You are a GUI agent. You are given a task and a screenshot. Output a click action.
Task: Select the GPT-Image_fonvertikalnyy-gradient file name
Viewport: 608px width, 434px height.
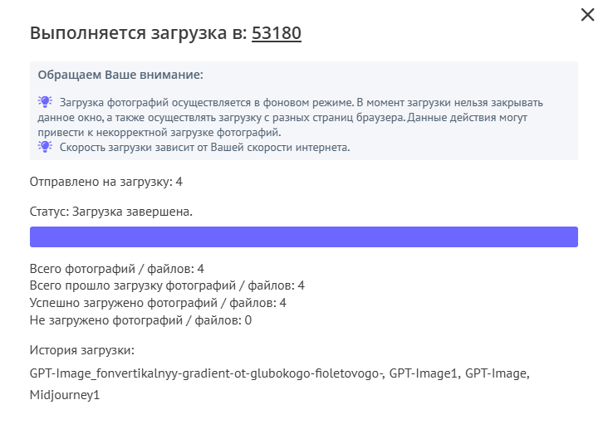point(206,374)
